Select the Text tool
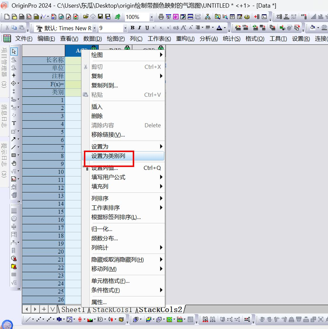This screenshot has width=328, height=329. 14,123
